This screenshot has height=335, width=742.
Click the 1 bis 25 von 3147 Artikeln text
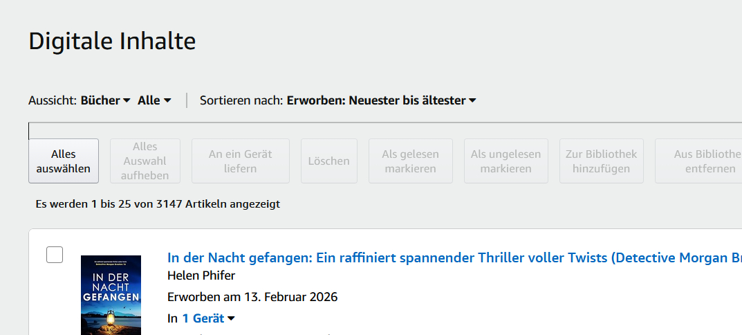[x=158, y=204]
